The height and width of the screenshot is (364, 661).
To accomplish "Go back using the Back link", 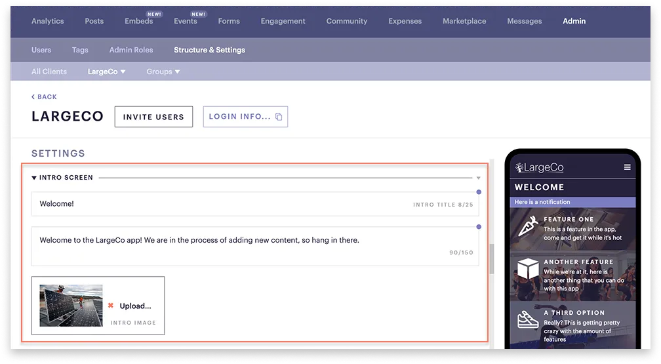I will point(45,96).
